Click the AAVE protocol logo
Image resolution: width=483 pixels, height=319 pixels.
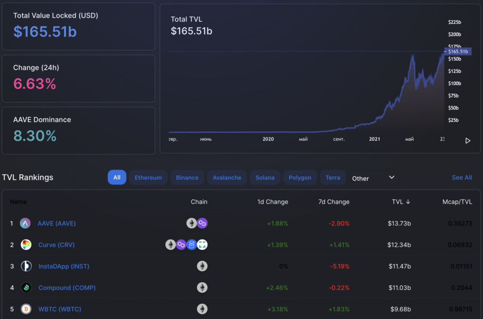25,223
